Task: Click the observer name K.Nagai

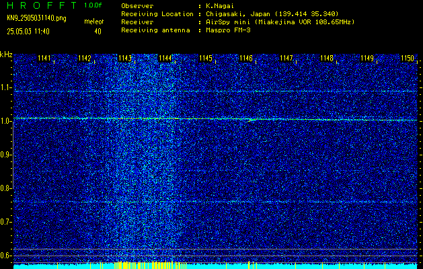Action: click(x=220, y=6)
